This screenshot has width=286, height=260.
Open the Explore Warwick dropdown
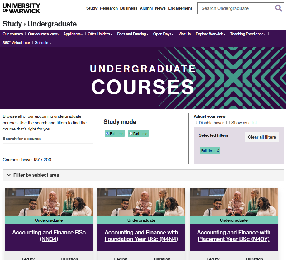click(210, 34)
